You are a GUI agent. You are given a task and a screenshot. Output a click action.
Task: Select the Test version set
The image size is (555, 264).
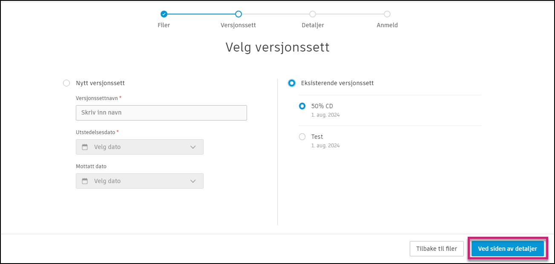coord(302,137)
